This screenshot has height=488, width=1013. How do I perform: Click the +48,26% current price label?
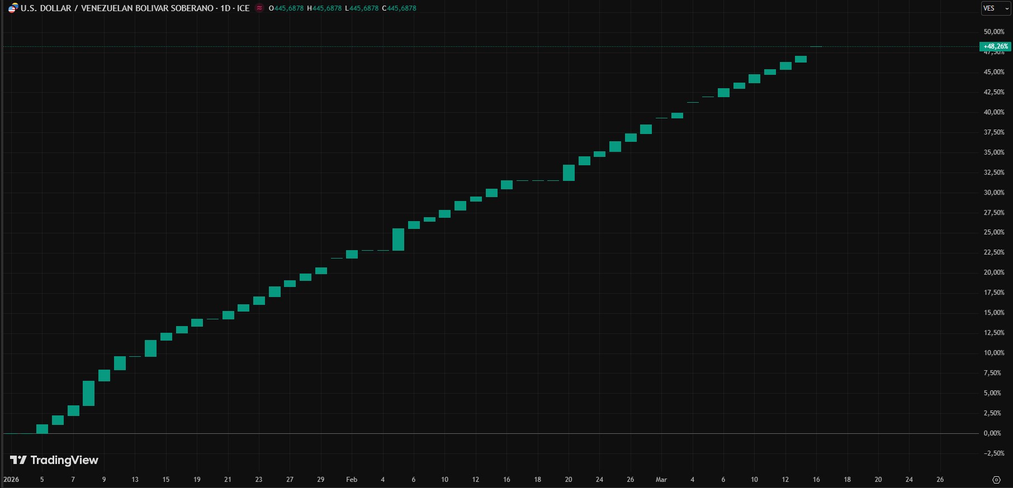point(995,46)
